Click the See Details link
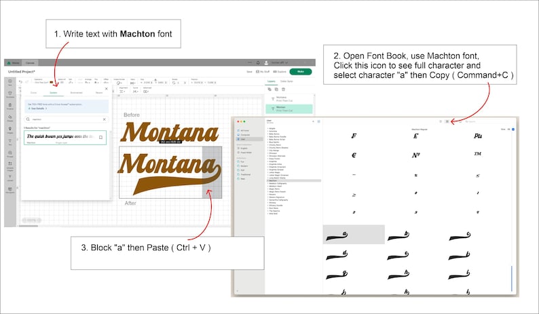The height and width of the screenshot is (314, 539). 37,109
